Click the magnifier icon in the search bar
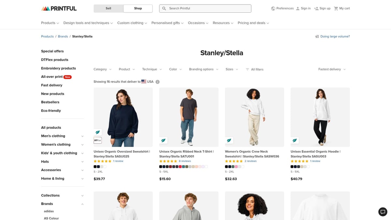This screenshot has height=220, width=391. [x=164, y=8]
